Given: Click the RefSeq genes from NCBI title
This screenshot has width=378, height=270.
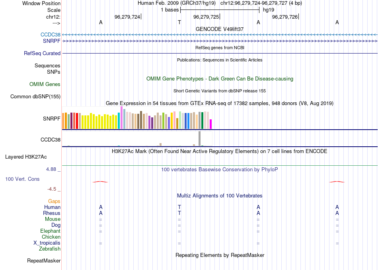Looking at the screenshot, I should (x=220, y=48).
